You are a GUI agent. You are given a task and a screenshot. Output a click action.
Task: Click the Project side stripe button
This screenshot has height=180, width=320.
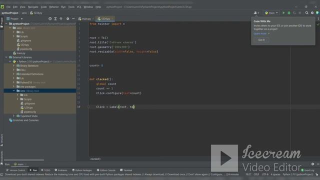2,22
